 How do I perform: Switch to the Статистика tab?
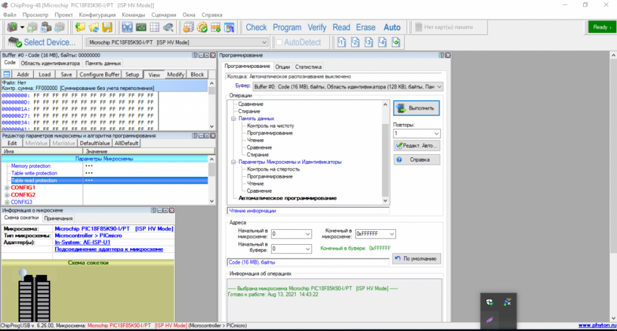(x=308, y=67)
